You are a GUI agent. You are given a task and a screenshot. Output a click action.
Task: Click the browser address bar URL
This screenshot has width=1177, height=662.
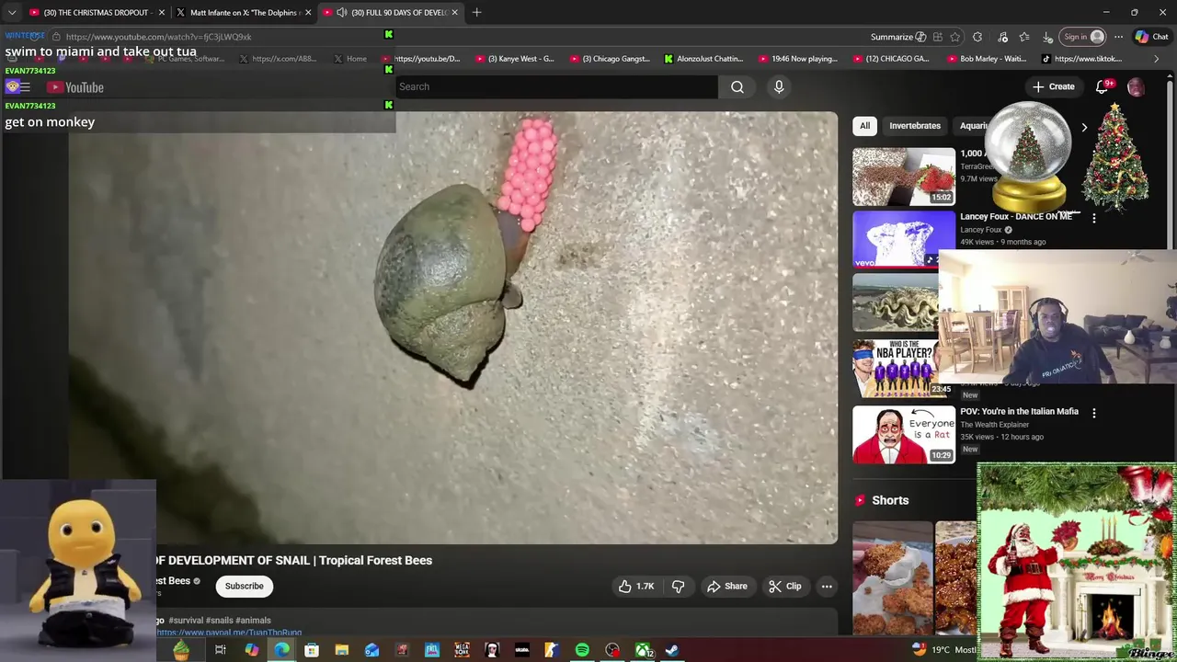click(x=158, y=37)
